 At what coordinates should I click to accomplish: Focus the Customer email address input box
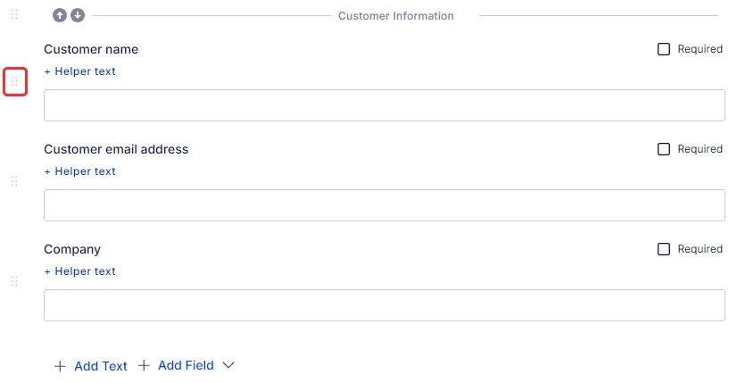click(x=385, y=205)
